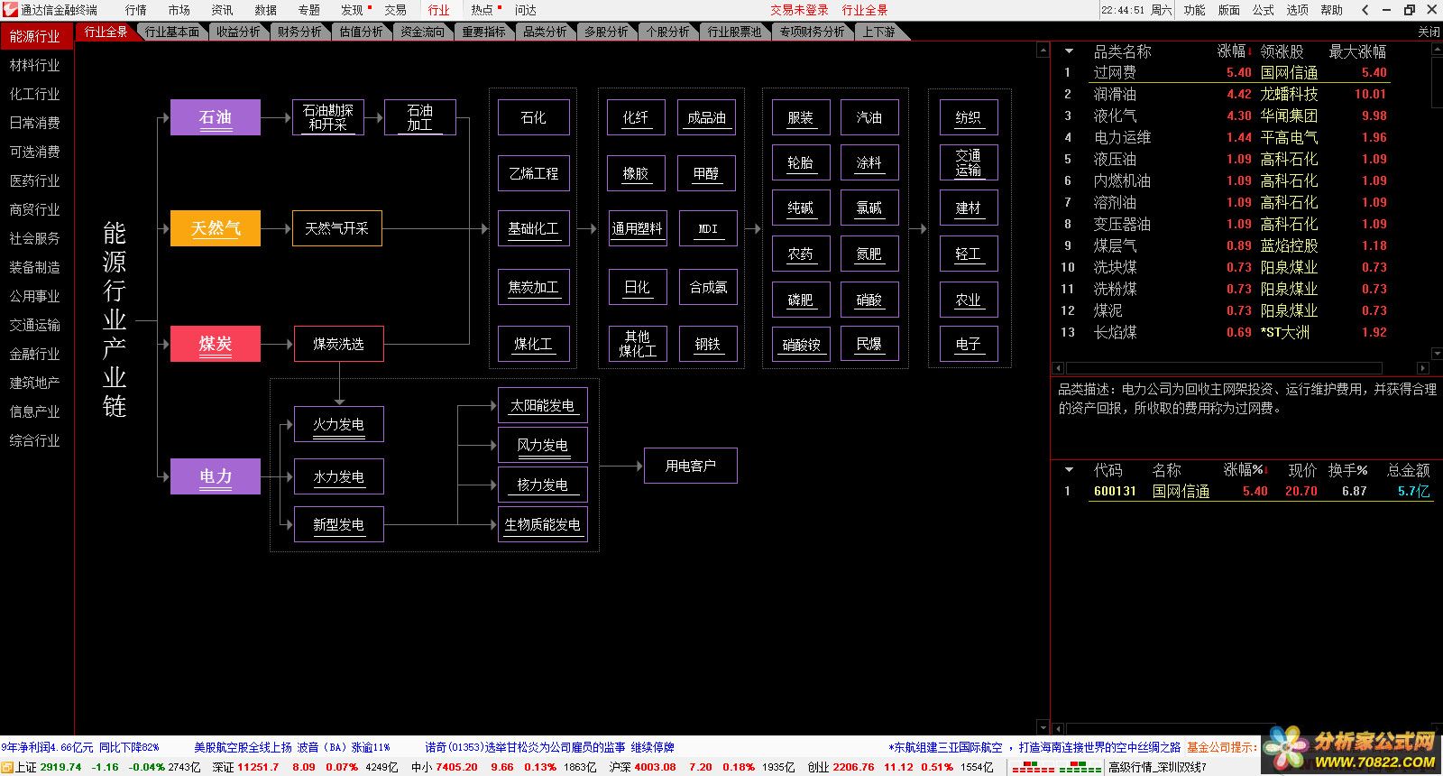Click the red 煤炭 node
The height and width of the screenshot is (776, 1443).
tap(215, 344)
